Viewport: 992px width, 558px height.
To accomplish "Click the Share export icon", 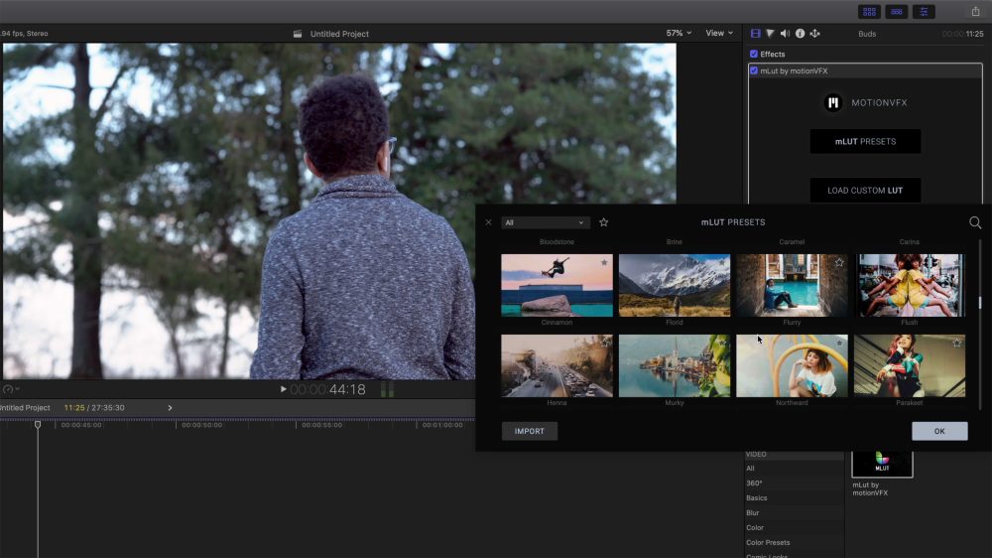I will click(975, 11).
